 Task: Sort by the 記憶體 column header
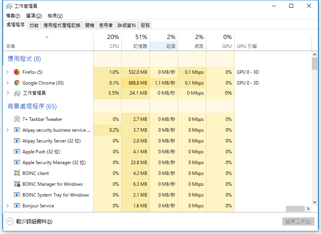point(136,42)
